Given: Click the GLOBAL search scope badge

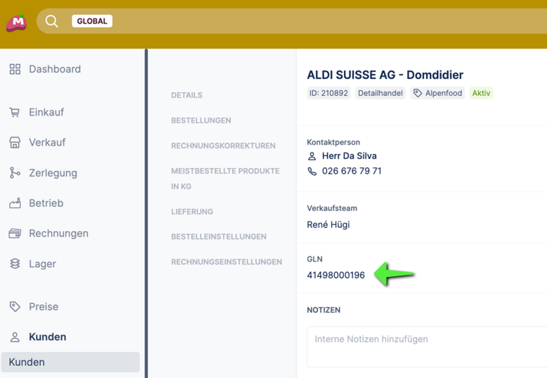Looking at the screenshot, I should pyautogui.click(x=92, y=21).
